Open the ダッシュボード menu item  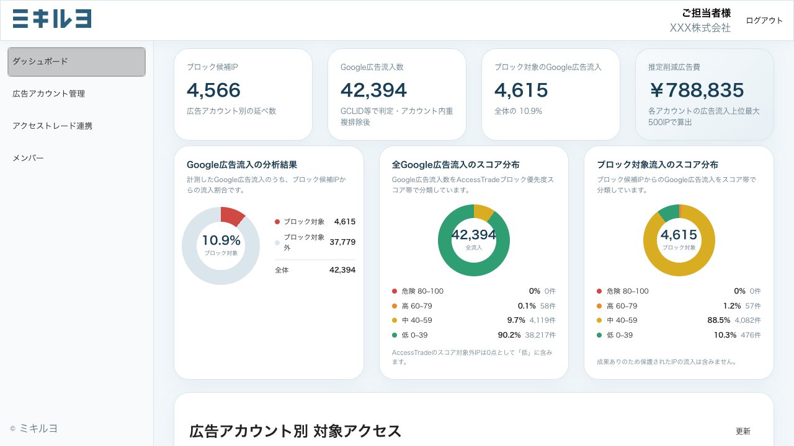77,62
